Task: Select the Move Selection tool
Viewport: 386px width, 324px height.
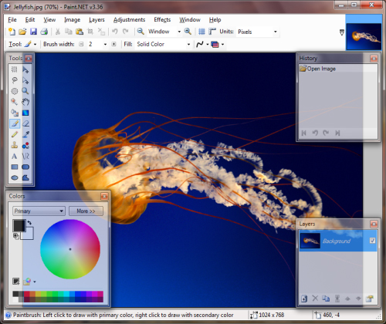Action: (x=25, y=80)
